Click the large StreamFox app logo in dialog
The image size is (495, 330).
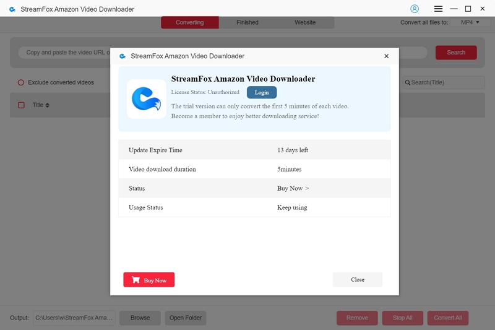[147, 99]
